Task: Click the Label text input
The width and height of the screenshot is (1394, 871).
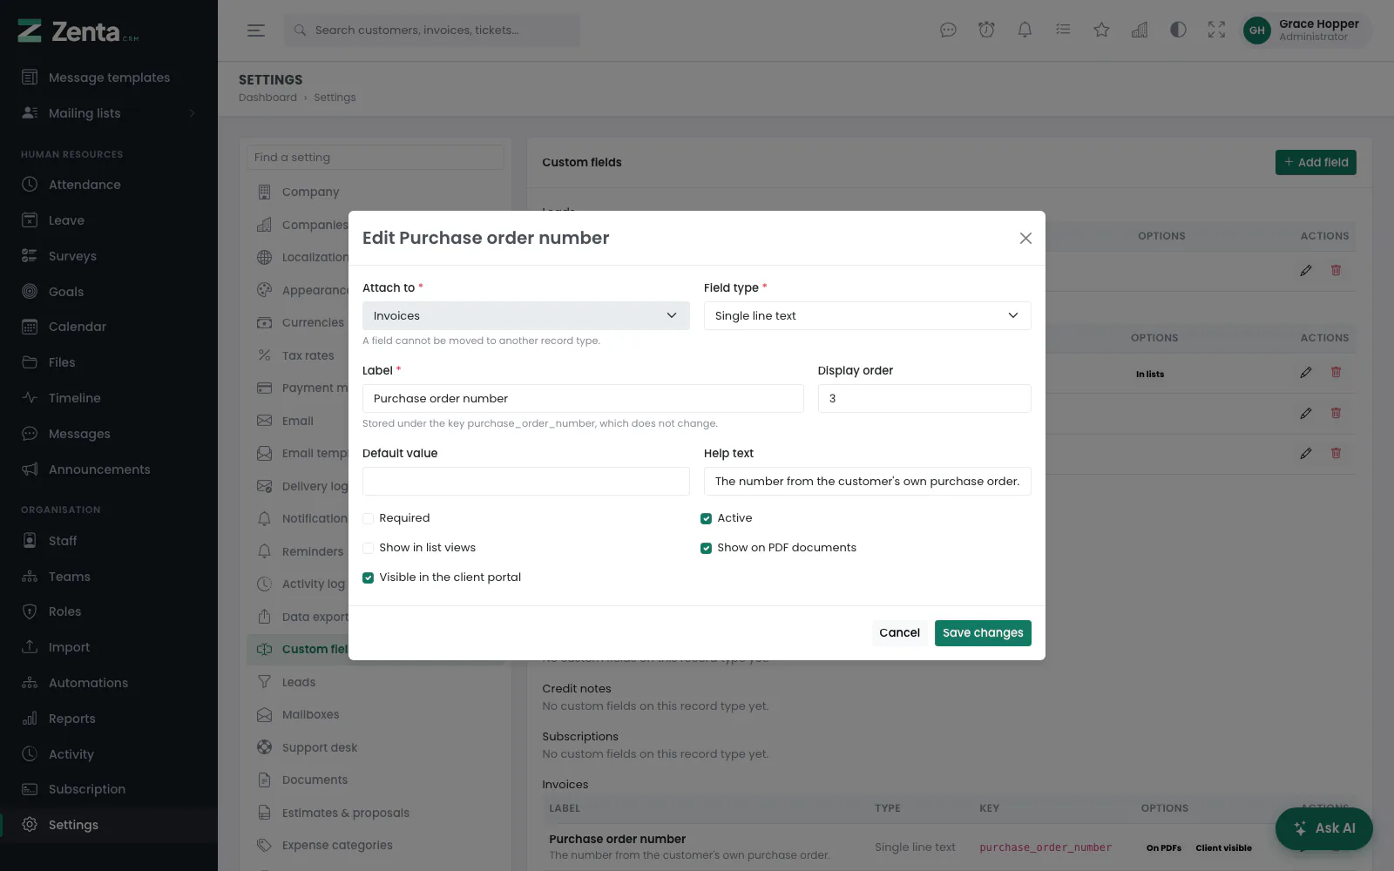Action: pyautogui.click(x=583, y=398)
